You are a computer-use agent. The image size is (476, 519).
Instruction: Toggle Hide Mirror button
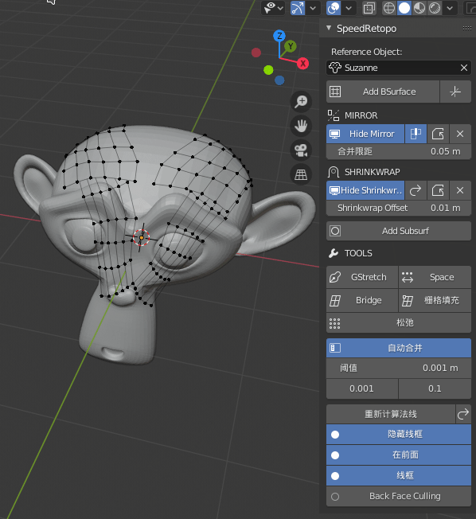365,134
